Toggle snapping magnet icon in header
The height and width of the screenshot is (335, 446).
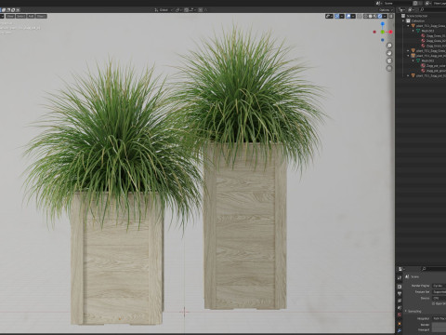[x=186, y=10]
